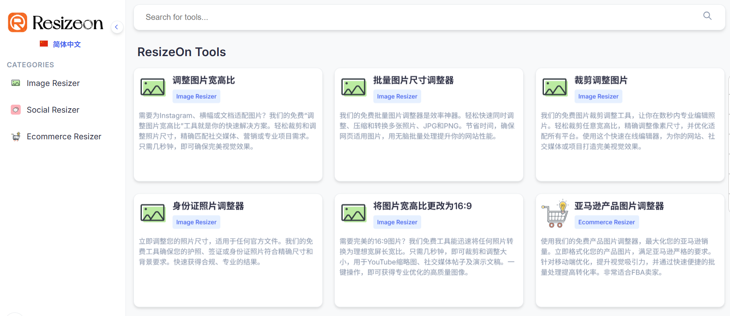Open the 裁剪调整图片 tool
Viewport: 730px width, 316px height.
[x=601, y=80]
